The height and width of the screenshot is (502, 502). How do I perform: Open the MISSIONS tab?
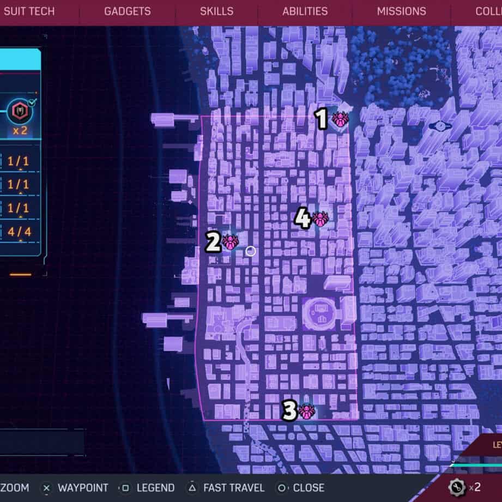pyautogui.click(x=402, y=11)
